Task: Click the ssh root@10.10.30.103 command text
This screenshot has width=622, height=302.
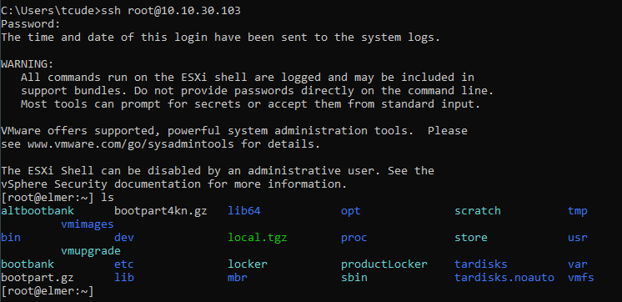Action: 171,11
